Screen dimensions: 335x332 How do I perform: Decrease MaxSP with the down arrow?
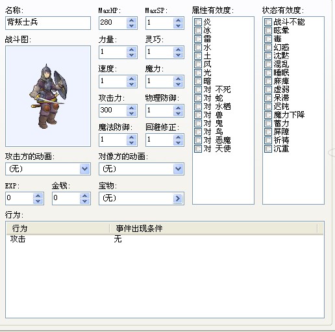(x=178, y=26)
